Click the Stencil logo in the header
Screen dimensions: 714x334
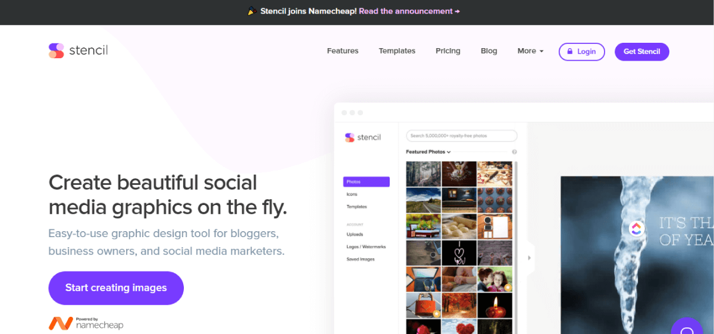[x=78, y=51]
